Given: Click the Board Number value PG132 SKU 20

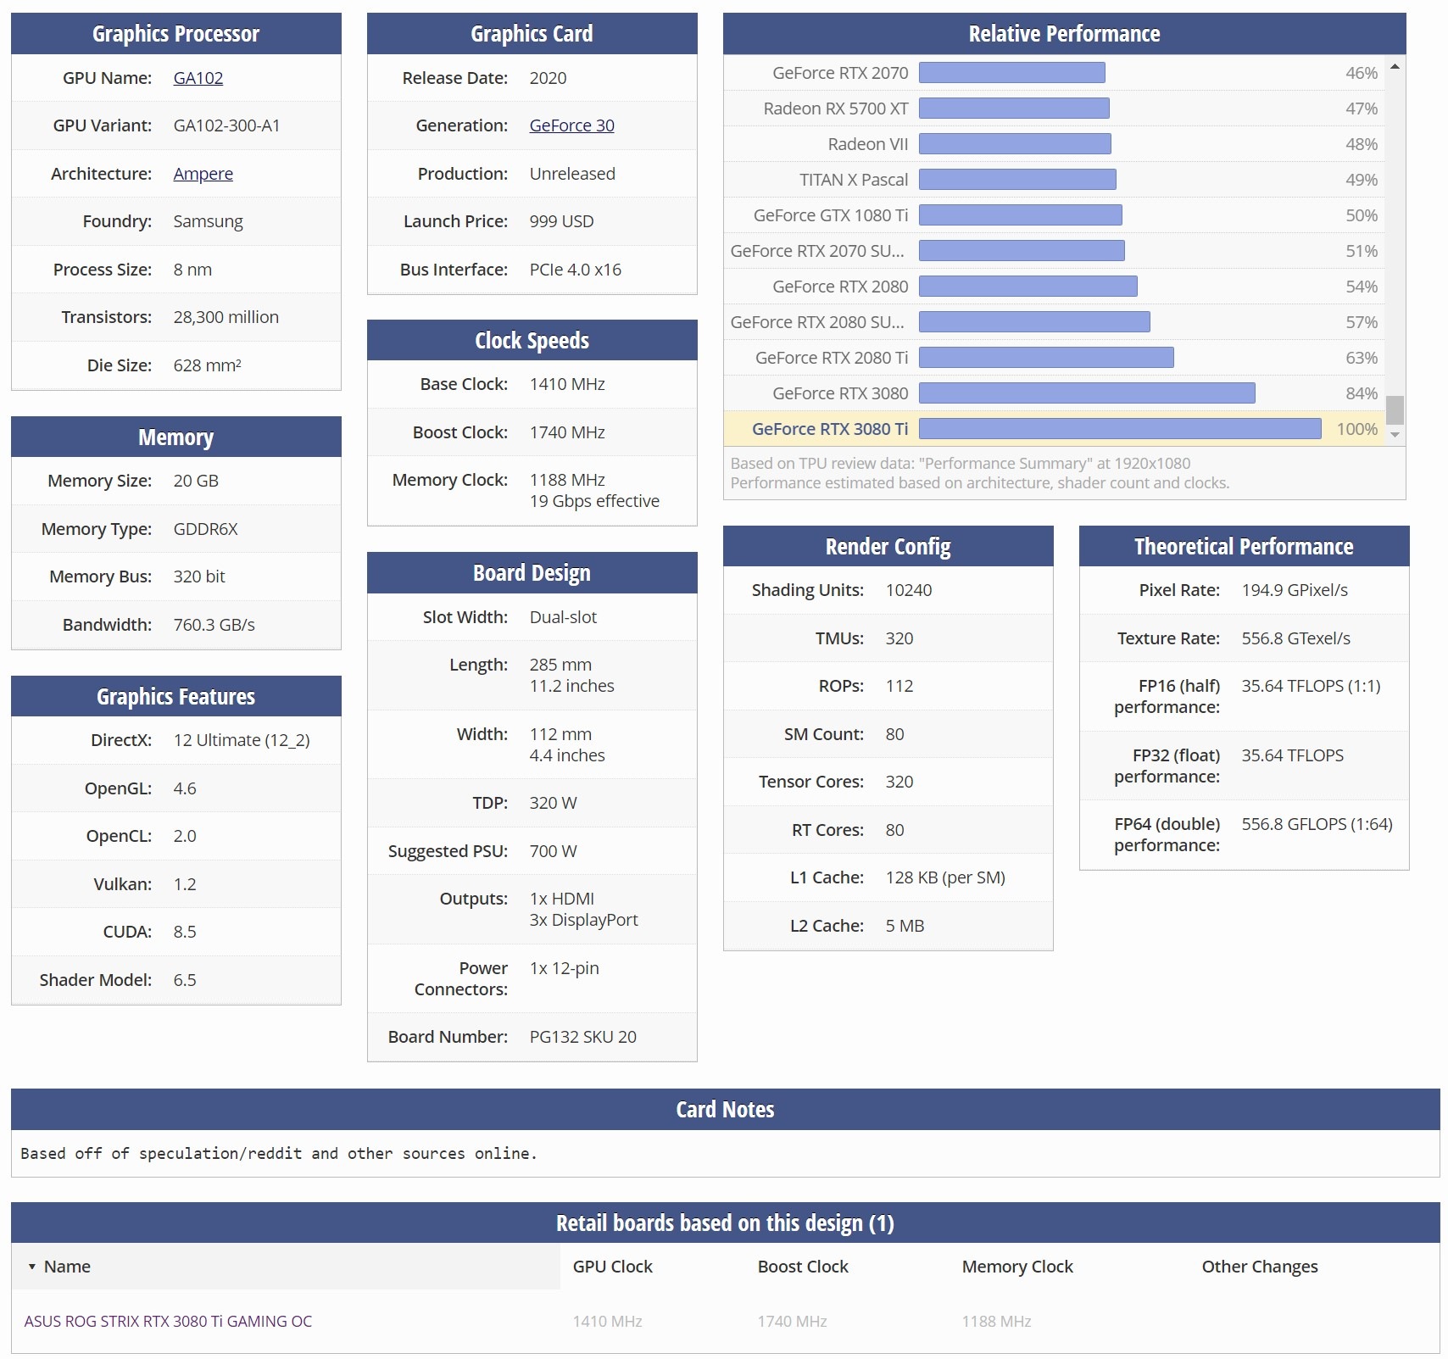Looking at the screenshot, I should click(x=582, y=1037).
